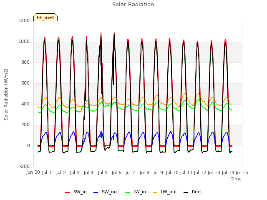Click the Jul 13 x-axis tick label
The image size is (267, 200).
tap(214, 172)
